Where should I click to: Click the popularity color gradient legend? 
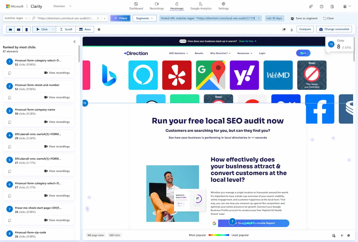point(219,235)
